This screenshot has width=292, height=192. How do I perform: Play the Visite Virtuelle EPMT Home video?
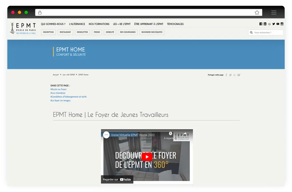click(x=147, y=157)
